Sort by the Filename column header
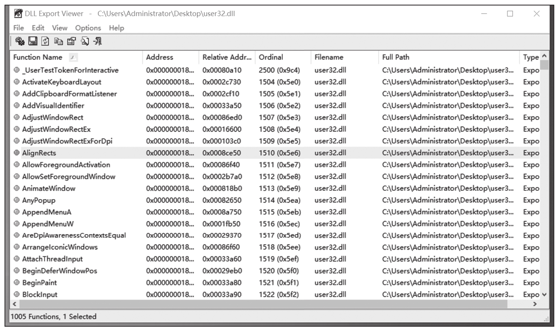559x331 pixels. (344, 57)
